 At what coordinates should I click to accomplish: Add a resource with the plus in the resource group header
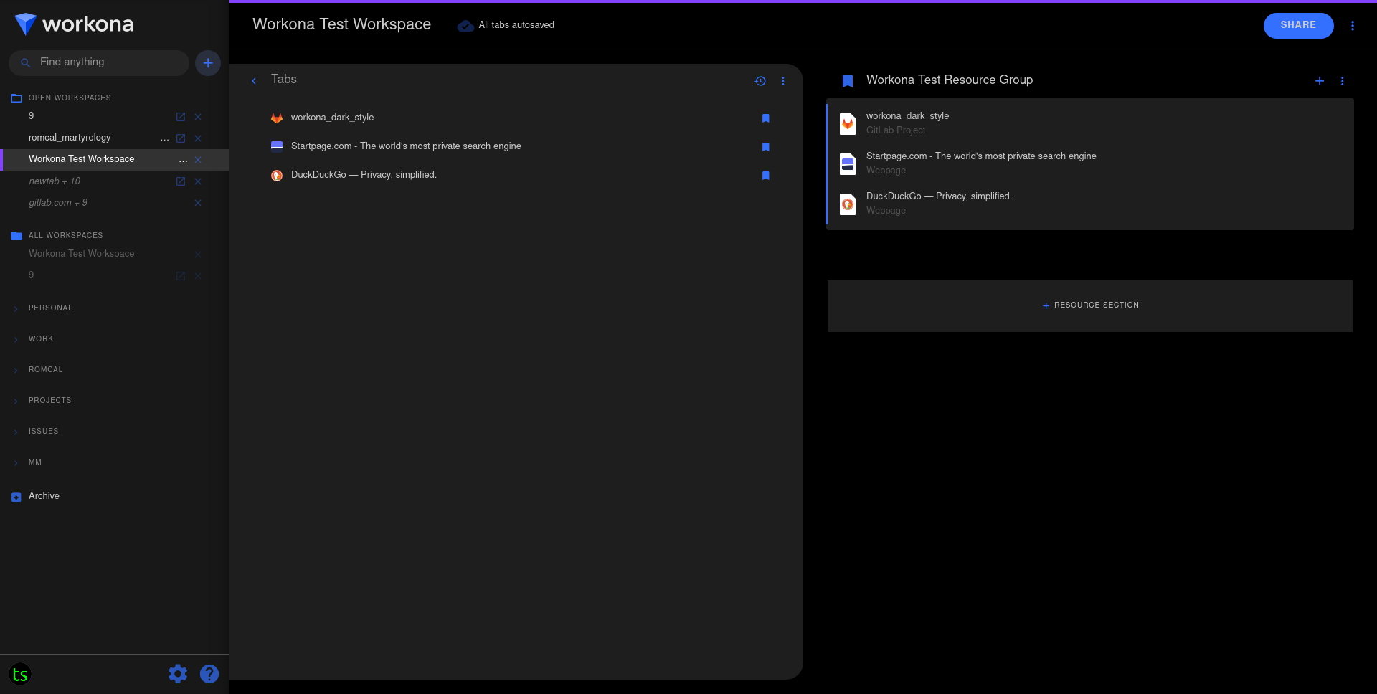click(1320, 81)
